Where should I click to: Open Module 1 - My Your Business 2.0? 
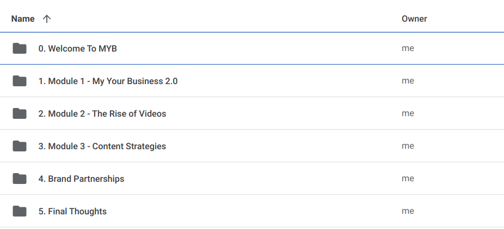pos(108,81)
